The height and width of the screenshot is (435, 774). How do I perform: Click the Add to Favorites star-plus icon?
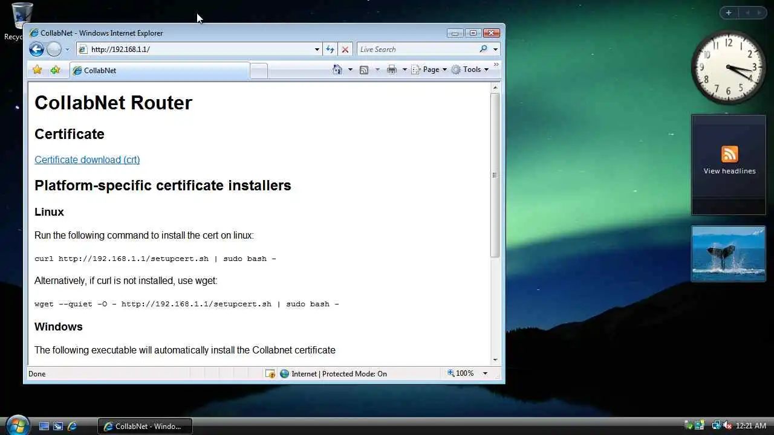[x=55, y=70]
